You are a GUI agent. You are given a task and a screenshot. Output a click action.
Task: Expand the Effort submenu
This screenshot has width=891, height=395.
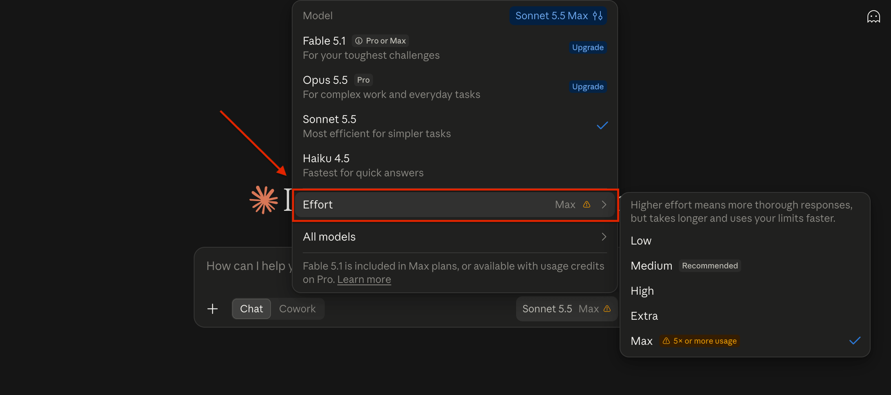pyautogui.click(x=455, y=205)
